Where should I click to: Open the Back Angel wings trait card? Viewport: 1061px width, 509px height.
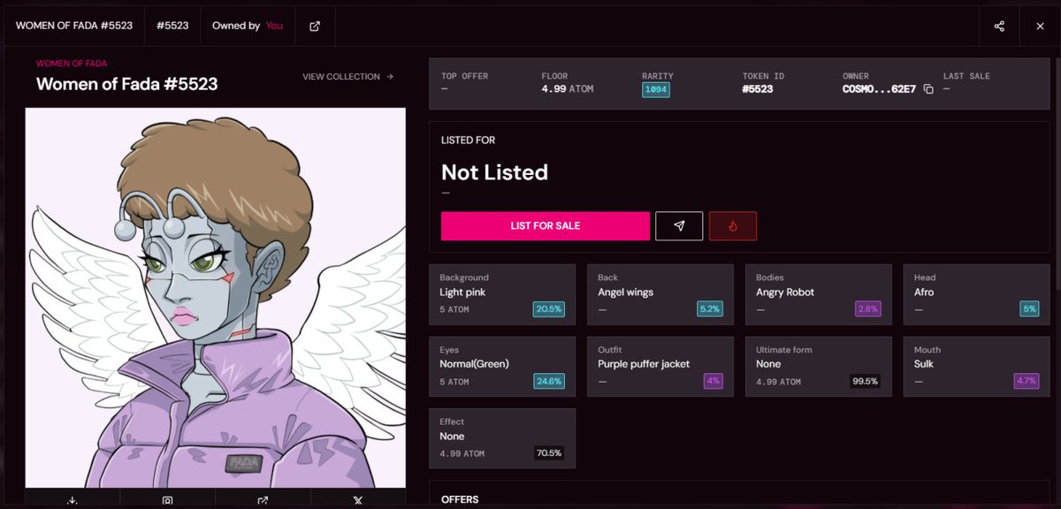pos(660,294)
